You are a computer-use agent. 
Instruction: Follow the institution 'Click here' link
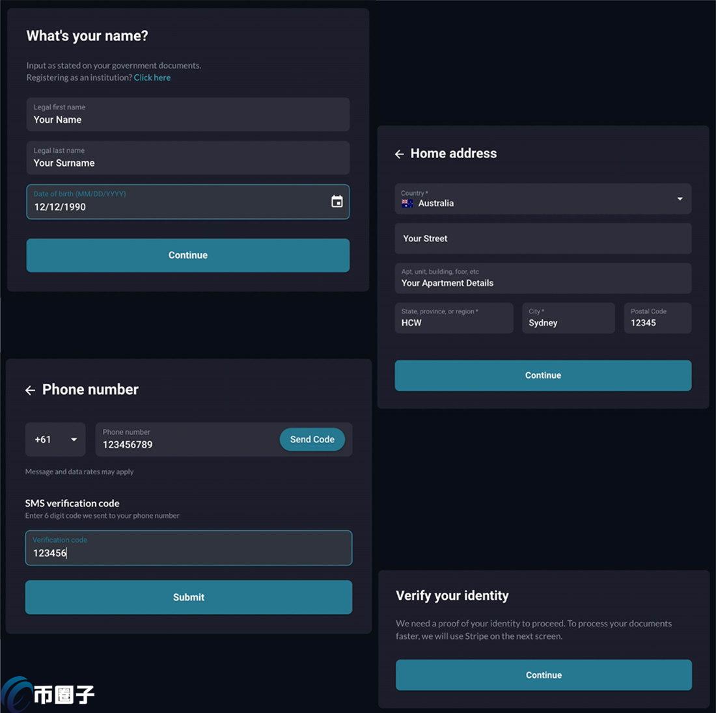pyautogui.click(x=152, y=77)
